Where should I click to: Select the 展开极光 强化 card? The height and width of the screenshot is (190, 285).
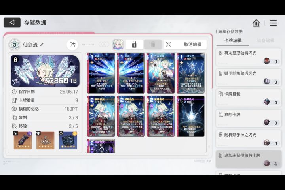point(101,116)
